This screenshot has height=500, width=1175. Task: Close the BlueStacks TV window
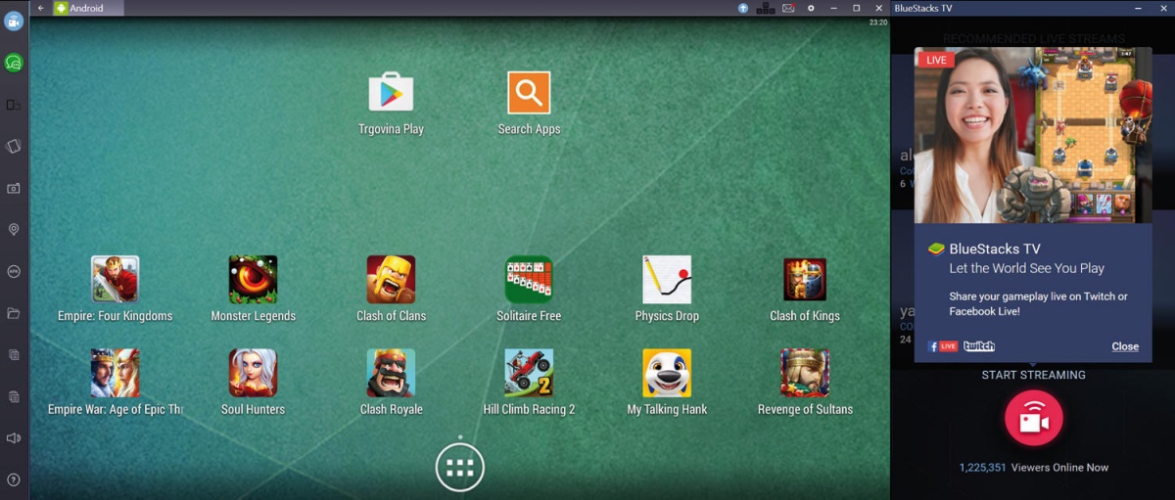tap(1164, 8)
